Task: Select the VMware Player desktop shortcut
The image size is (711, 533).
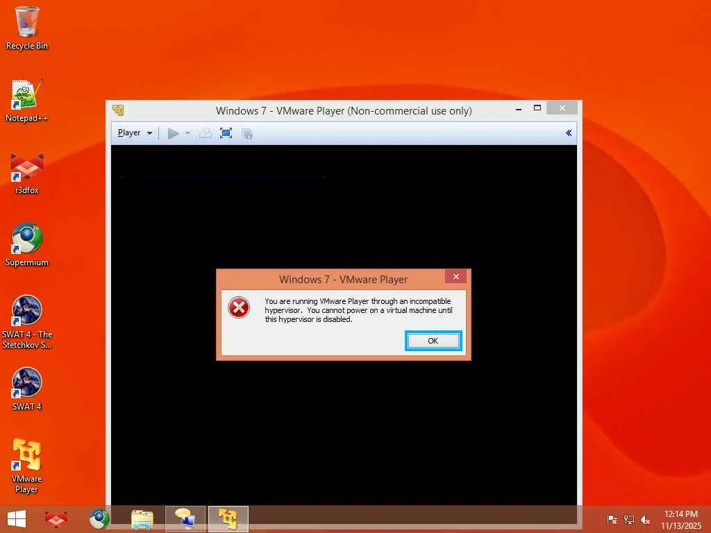Action: 27,466
